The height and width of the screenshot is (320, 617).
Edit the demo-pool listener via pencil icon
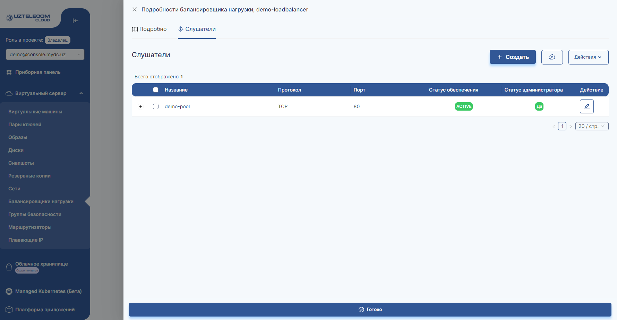[586, 106]
